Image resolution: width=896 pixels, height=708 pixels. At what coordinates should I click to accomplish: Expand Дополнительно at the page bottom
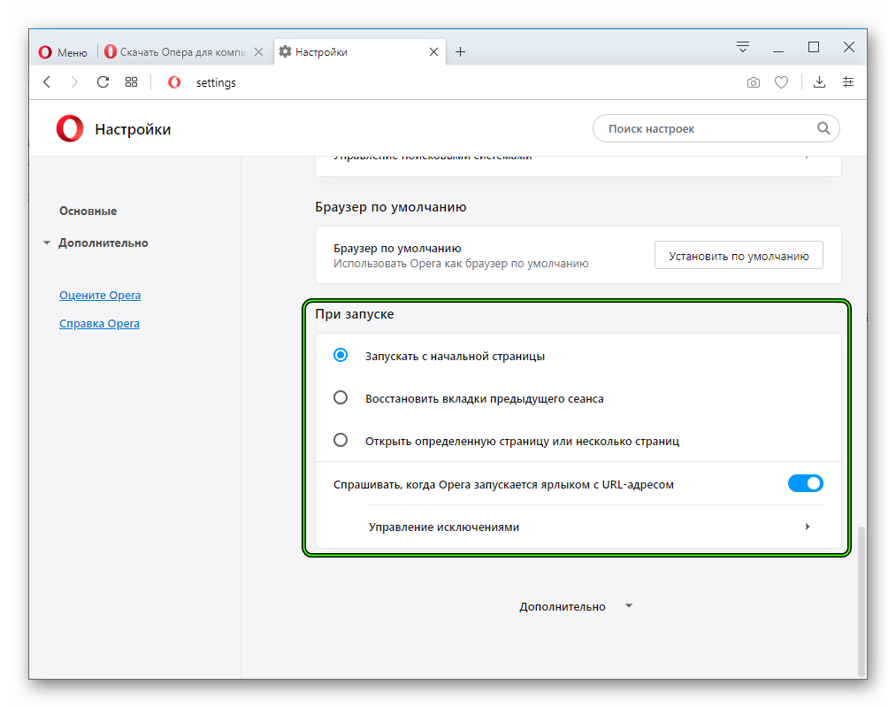coord(576,606)
